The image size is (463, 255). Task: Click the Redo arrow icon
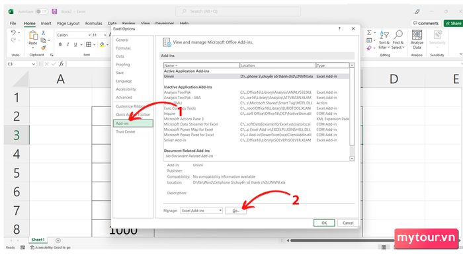coord(13,40)
